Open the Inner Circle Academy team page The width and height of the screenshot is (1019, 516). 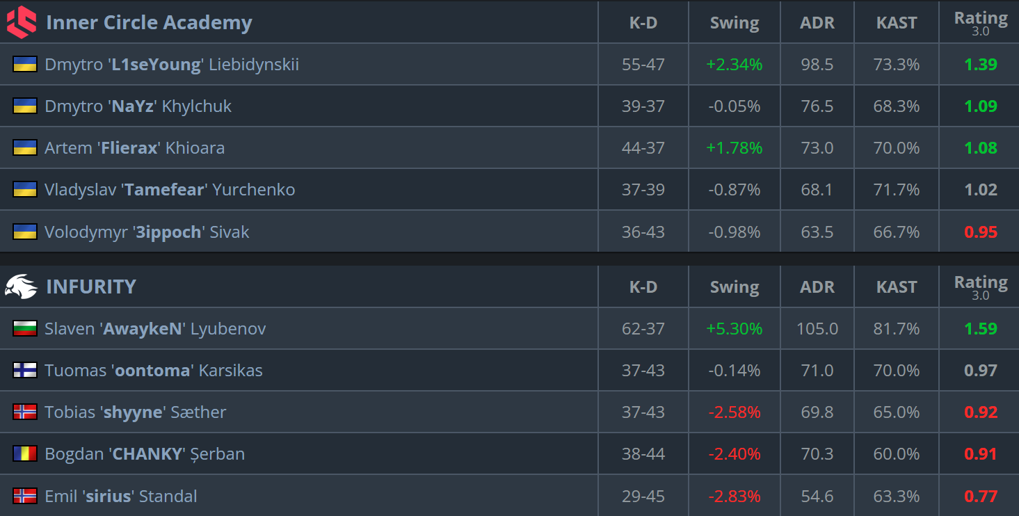[x=149, y=22]
